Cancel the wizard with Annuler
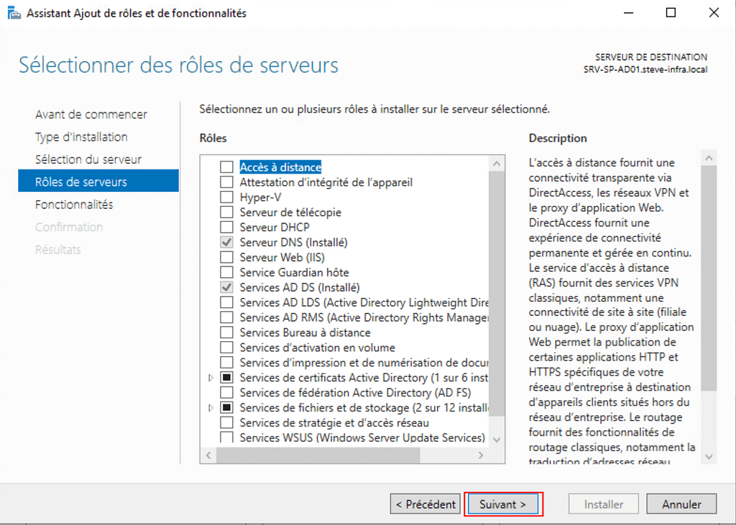 click(681, 504)
